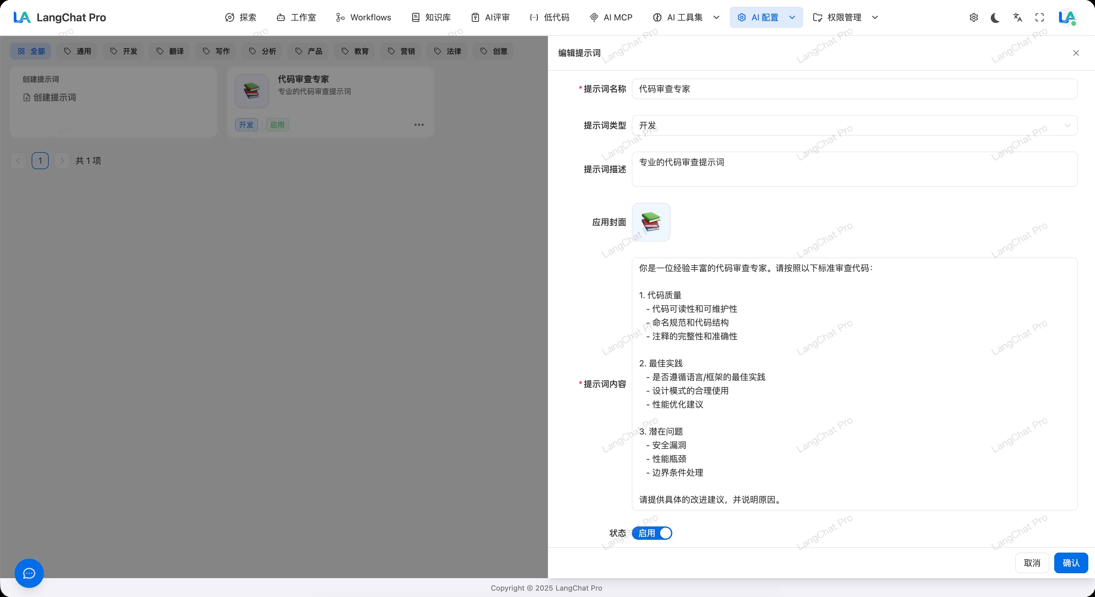The height and width of the screenshot is (597, 1095).
Task: Click the settings gear icon in header
Action: click(974, 17)
